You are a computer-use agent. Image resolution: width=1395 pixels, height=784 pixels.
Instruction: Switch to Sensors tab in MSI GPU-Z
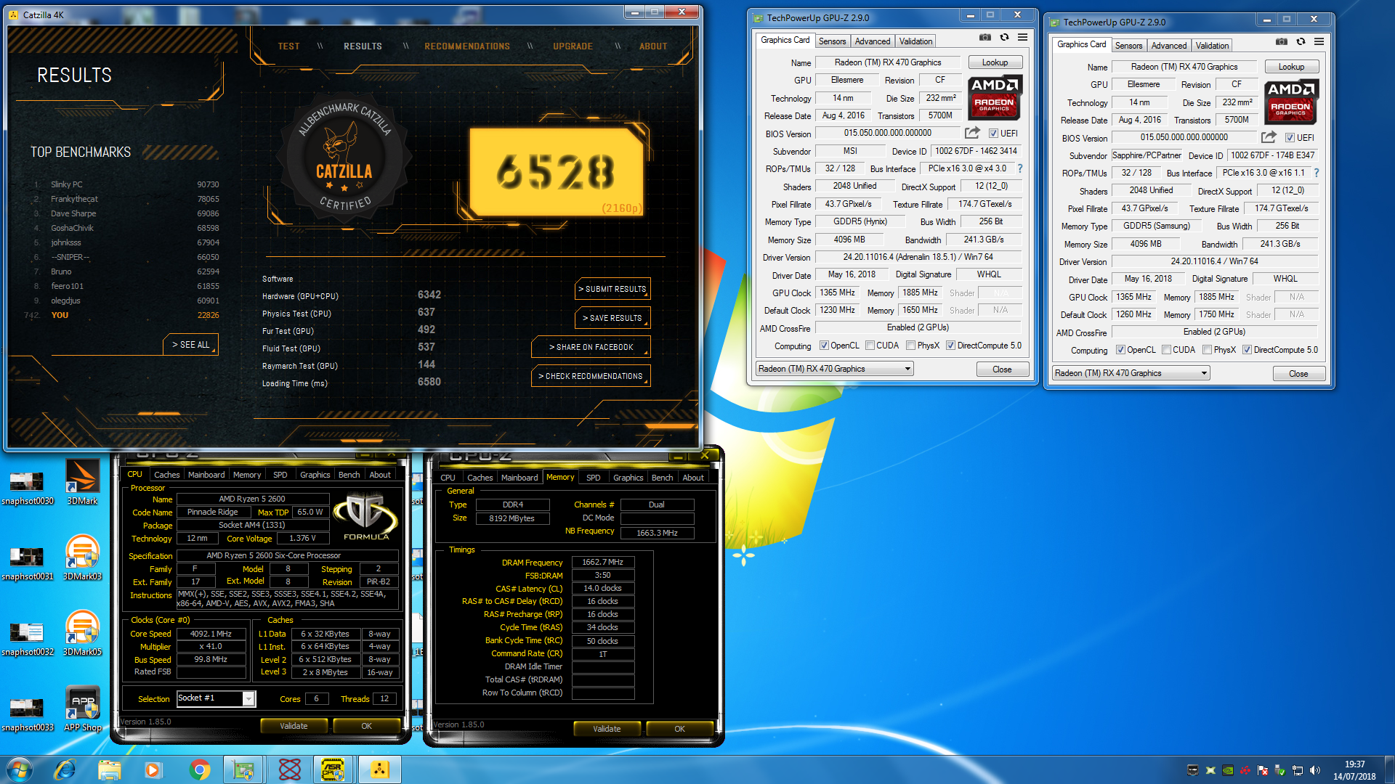pos(832,41)
